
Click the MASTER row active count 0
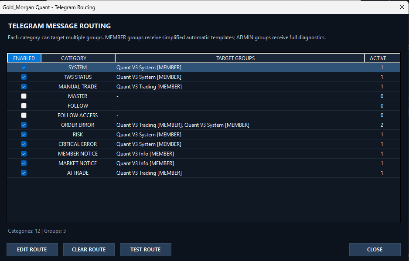(x=382, y=96)
